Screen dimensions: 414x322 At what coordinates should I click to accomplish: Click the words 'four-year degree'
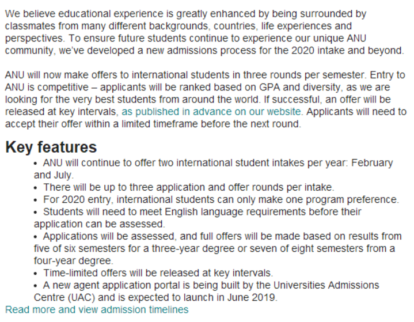point(73,260)
